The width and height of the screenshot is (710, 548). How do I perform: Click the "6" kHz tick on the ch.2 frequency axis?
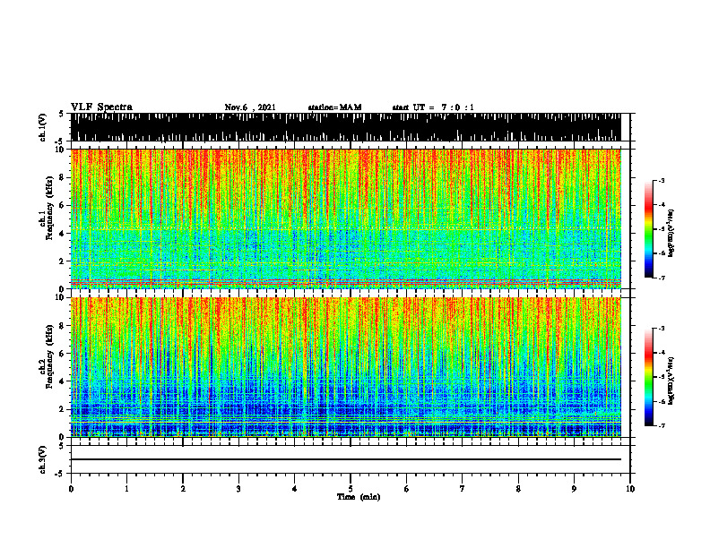click(62, 354)
